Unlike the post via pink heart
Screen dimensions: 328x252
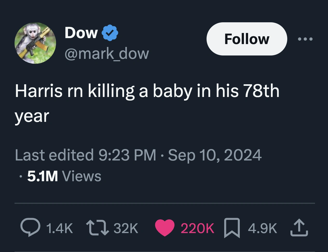point(165,228)
